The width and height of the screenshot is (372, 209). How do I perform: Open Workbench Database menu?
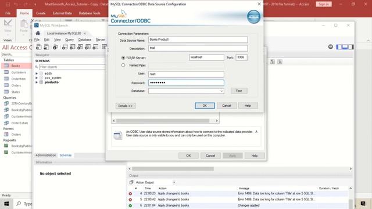(x=85, y=39)
